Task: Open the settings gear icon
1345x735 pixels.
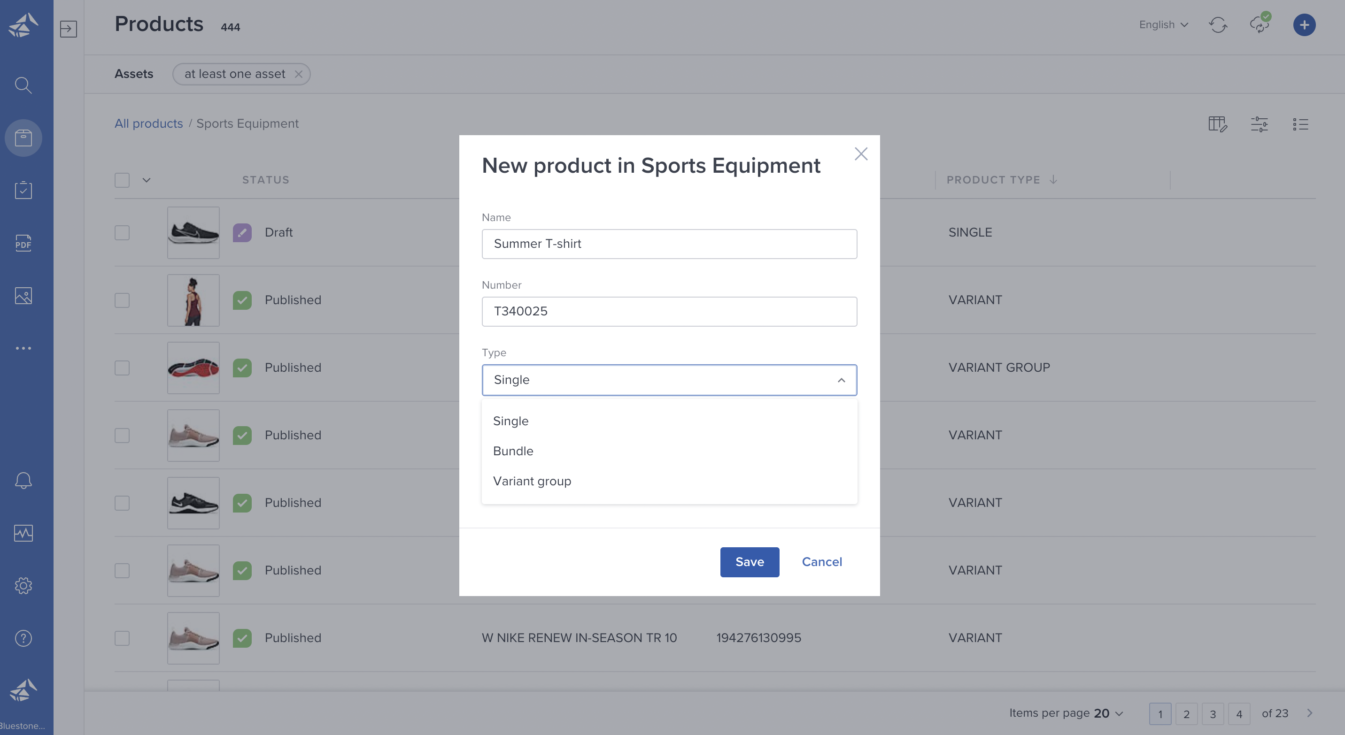Action: pos(23,585)
